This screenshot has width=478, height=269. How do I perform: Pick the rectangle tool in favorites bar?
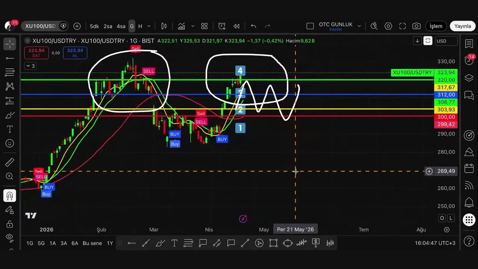pyautogui.click(x=273, y=243)
